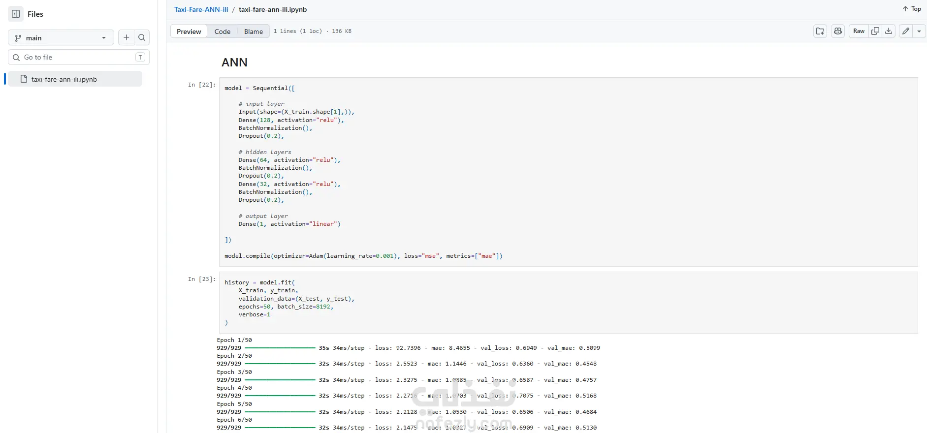The width and height of the screenshot is (927, 433).
Task: Click the ANN heading
Action: (x=234, y=62)
